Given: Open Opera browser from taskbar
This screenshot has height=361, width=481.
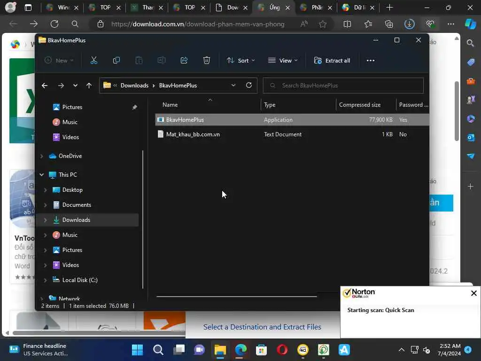Looking at the screenshot, I should (282, 350).
